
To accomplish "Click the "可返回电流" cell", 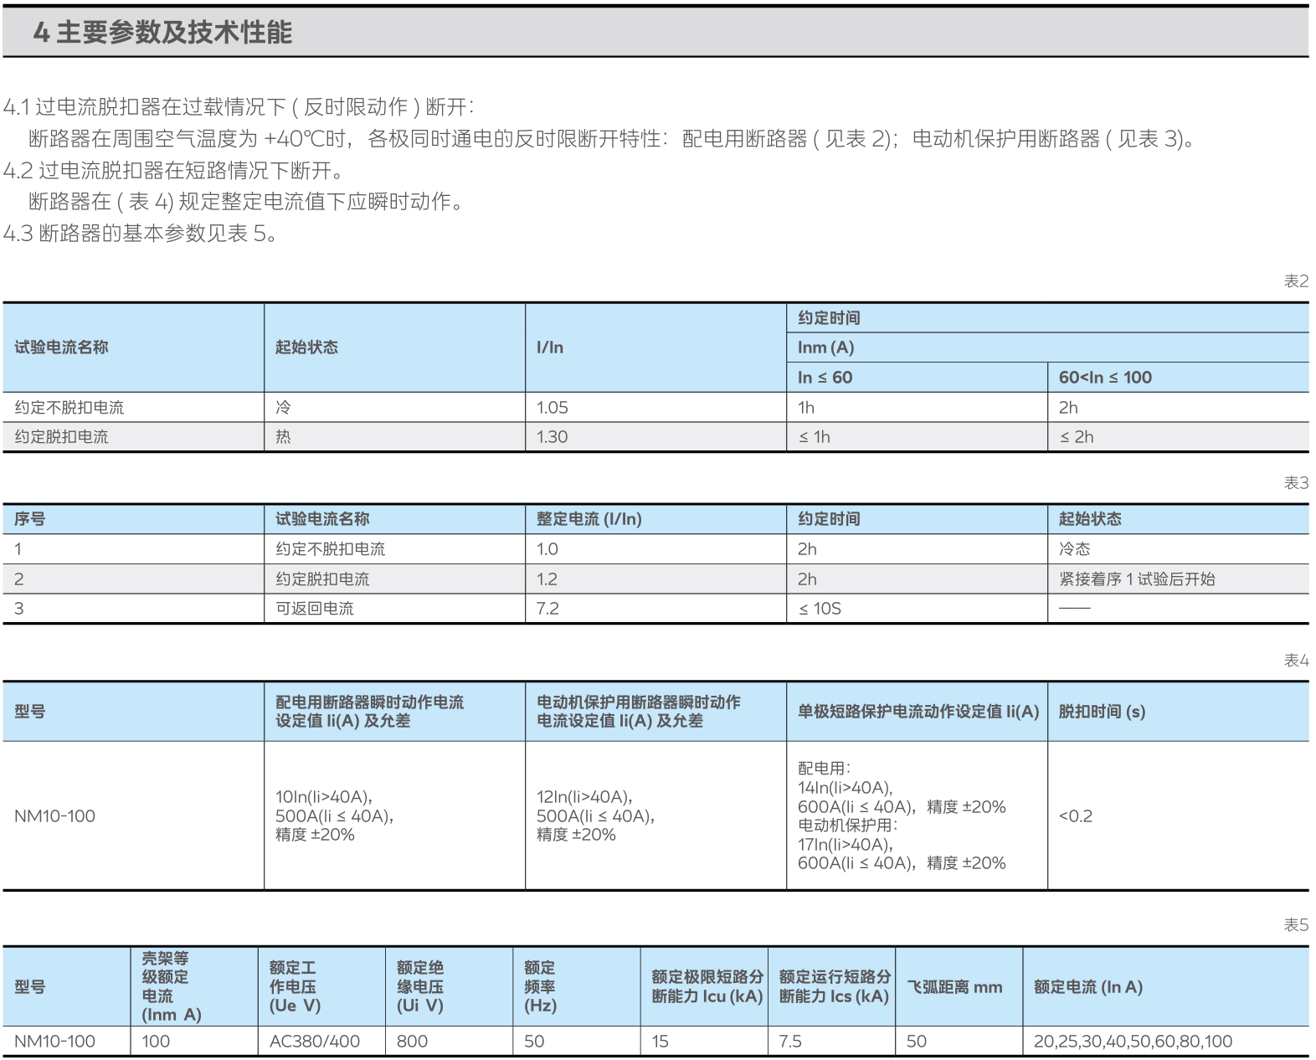I will point(315,609).
